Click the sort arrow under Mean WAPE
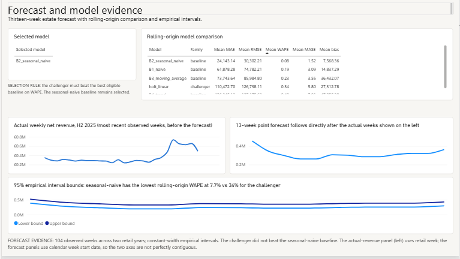The image size is (460, 259). tap(267, 53)
